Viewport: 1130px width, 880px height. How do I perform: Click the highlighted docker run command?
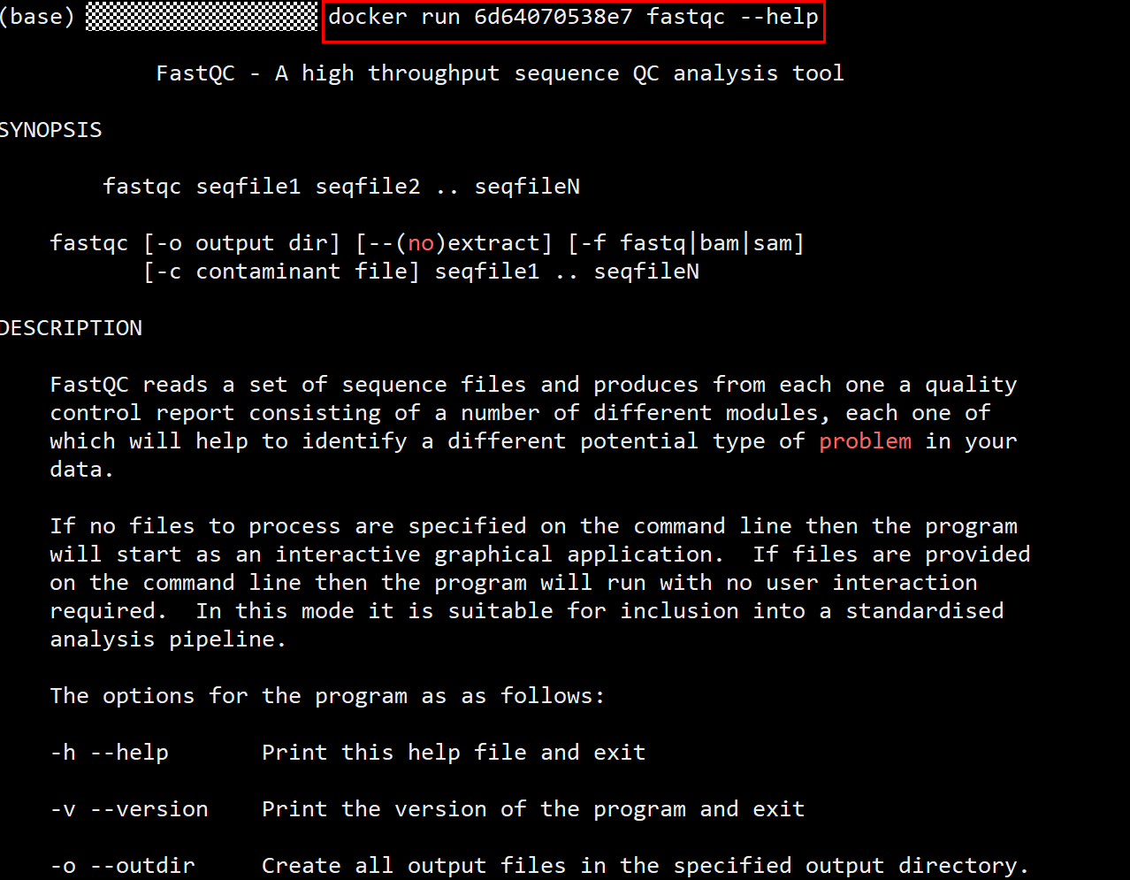point(573,18)
